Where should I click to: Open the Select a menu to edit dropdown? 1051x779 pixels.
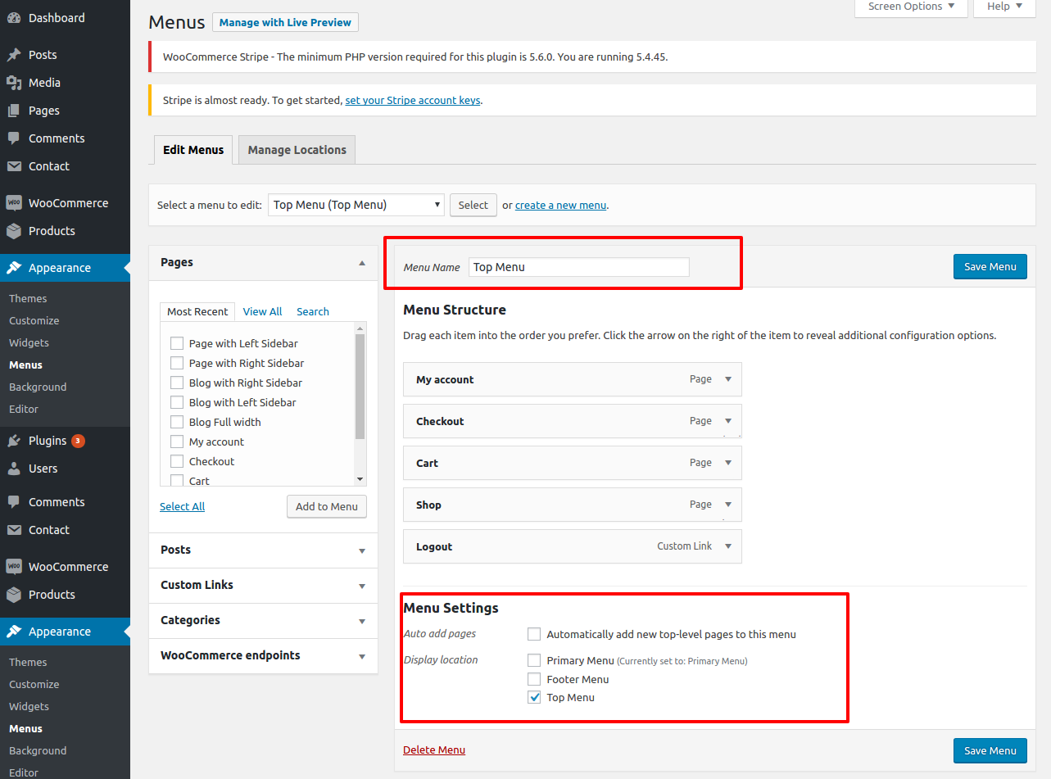[x=356, y=205]
